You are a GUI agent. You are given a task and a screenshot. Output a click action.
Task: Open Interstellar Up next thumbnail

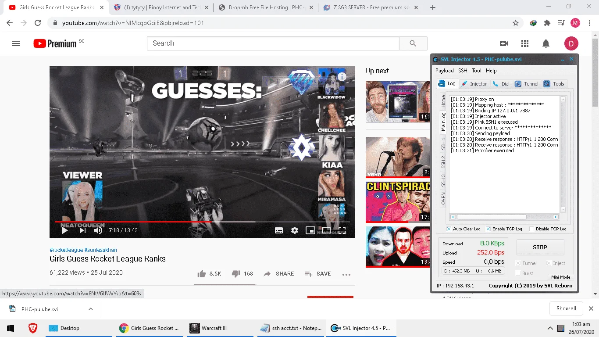click(398, 101)
